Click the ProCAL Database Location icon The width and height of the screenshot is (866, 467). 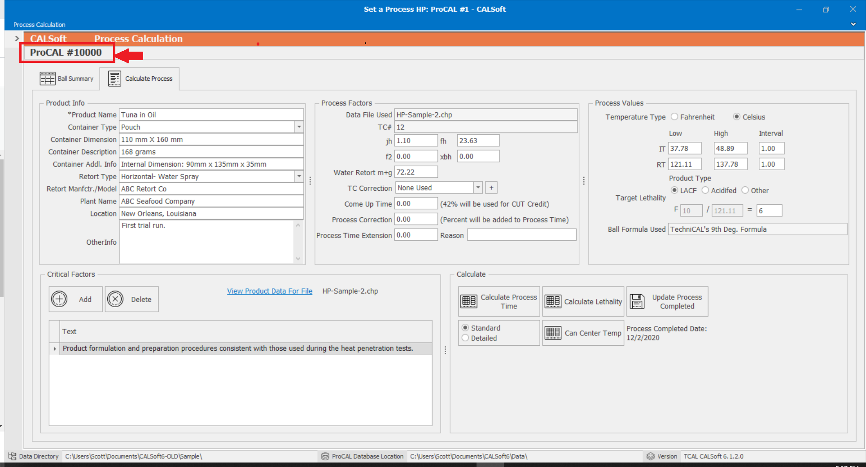325,456
